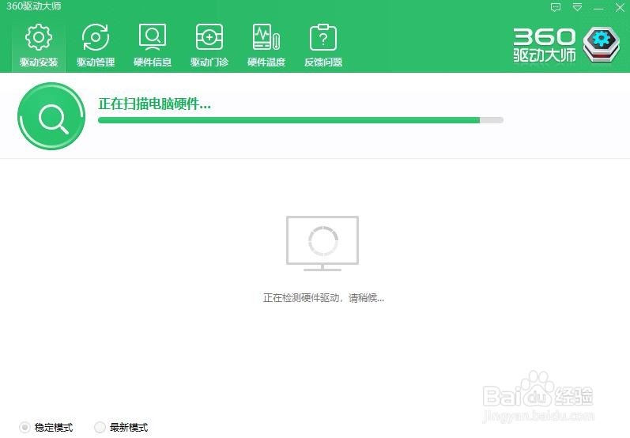Image resolution: width=630 pixels, height=438 pixels.
Task: Click the feedback message icon in title bar
Action: pos(556,7)
